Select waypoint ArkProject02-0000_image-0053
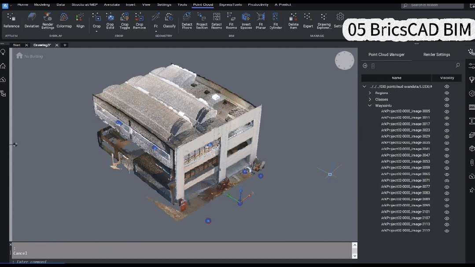 [x=405, y=162]
